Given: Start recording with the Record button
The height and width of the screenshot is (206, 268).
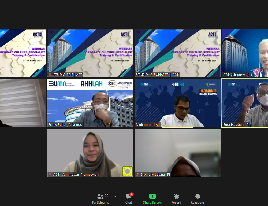Looking at the screenshot, I should pyautogui.click(x=176, y=199).
